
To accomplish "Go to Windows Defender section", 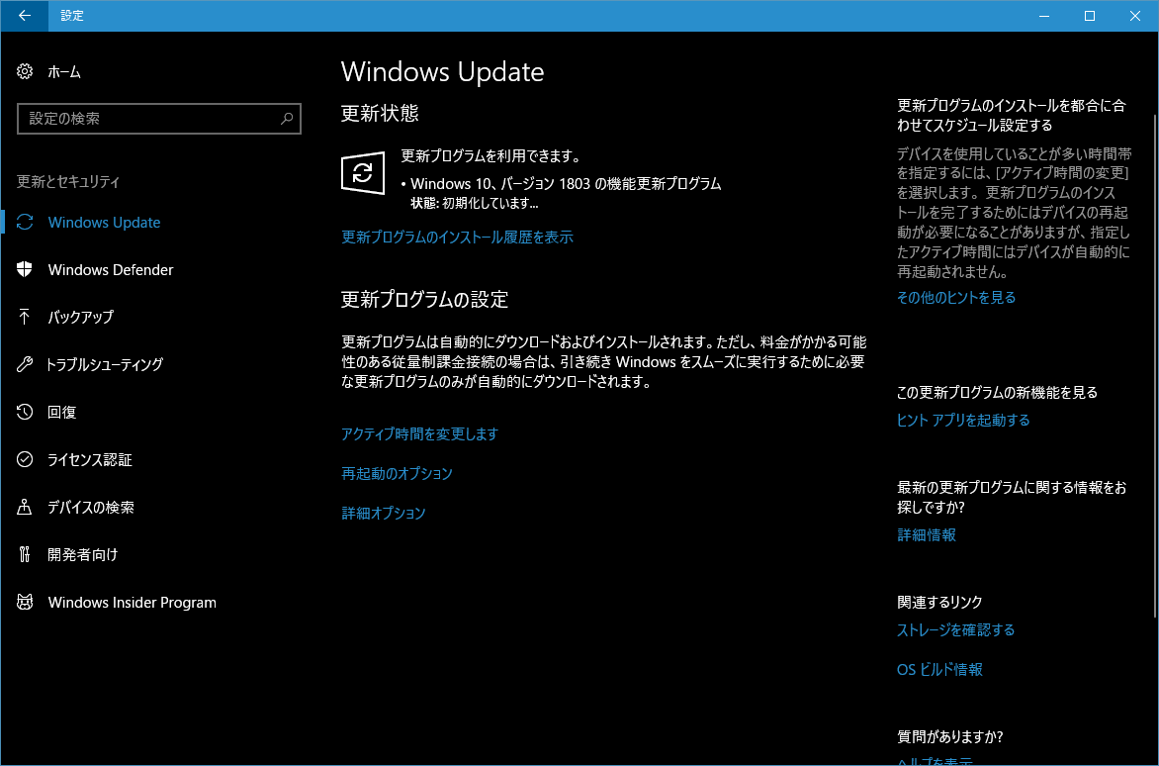I will (111, 270).
